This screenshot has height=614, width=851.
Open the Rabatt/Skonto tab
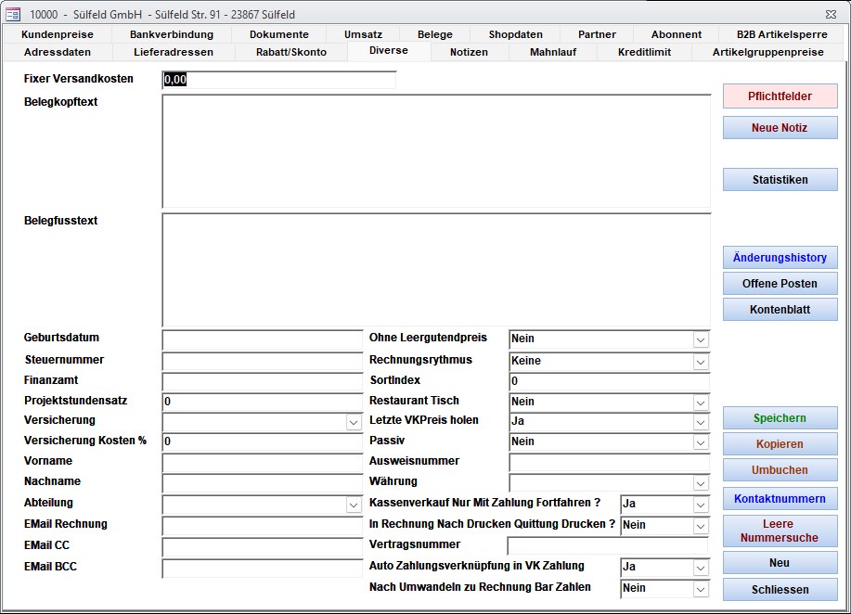click(x=291, y=52)
